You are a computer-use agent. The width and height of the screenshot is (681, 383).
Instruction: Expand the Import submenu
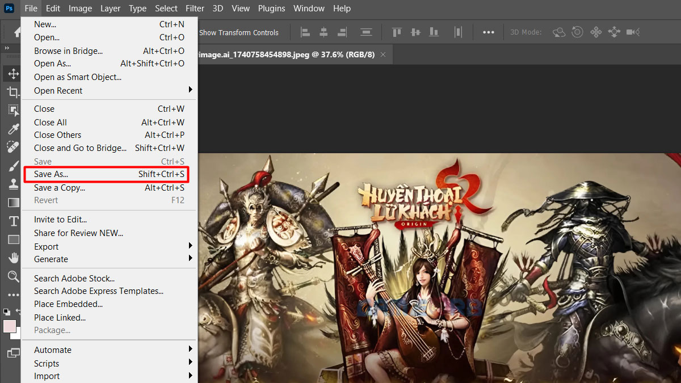(109, 376)
